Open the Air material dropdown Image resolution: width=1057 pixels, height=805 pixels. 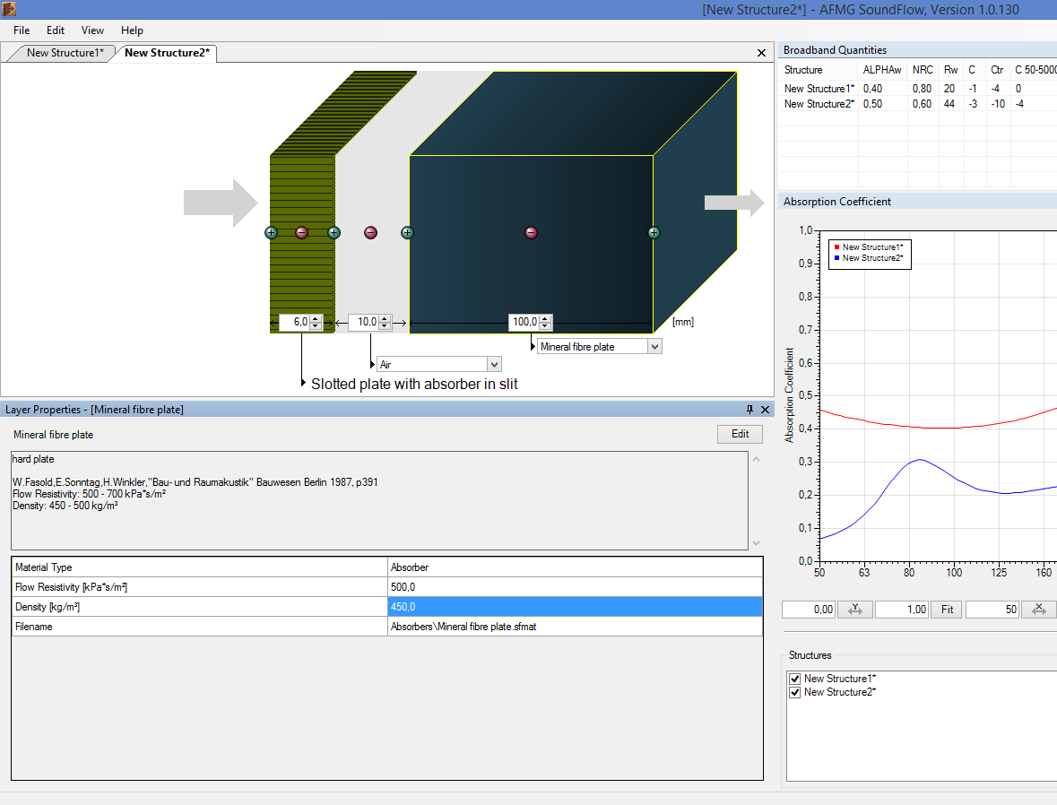[x=494, y=364]
